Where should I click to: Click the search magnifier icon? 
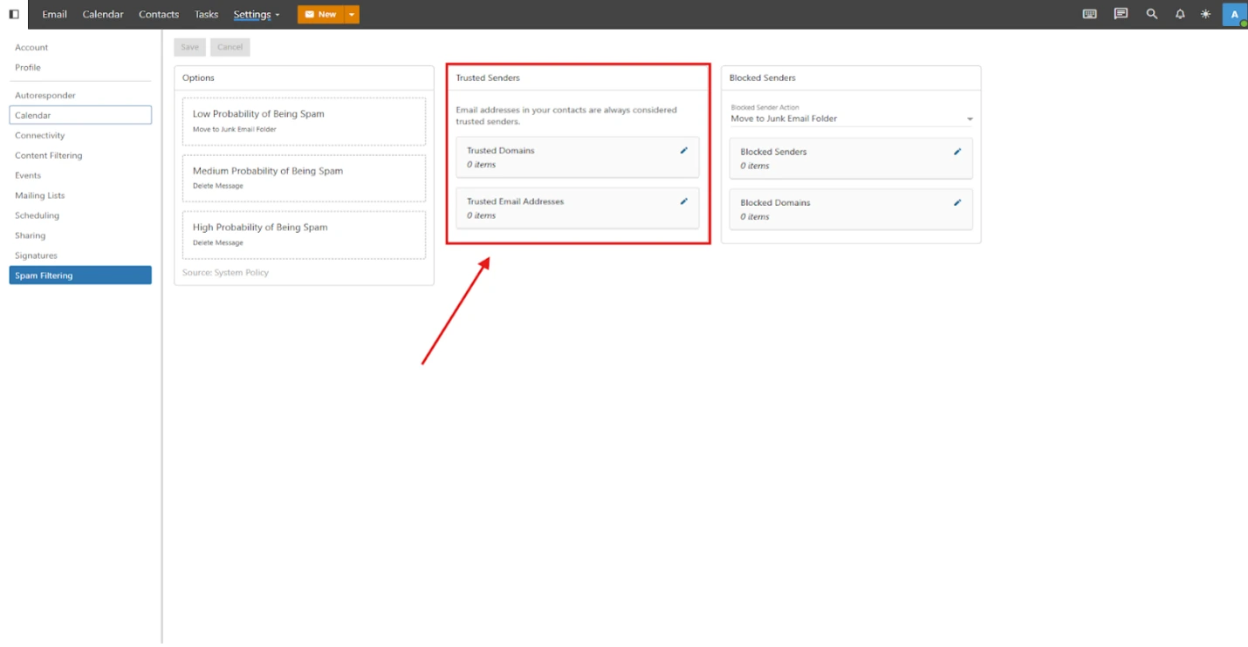tap(1152, 14)
